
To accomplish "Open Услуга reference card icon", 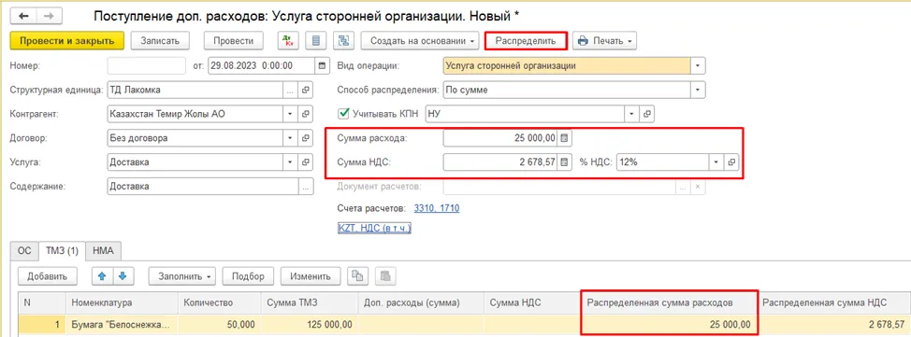I will click(305, 162).
